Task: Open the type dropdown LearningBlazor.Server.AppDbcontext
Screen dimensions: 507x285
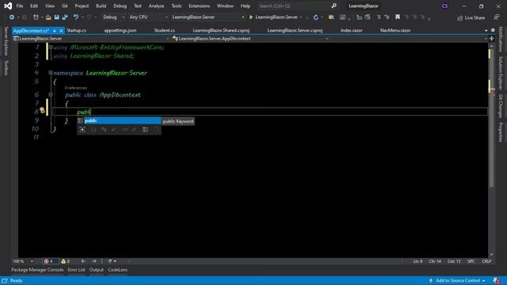Action: click(250, 39)
